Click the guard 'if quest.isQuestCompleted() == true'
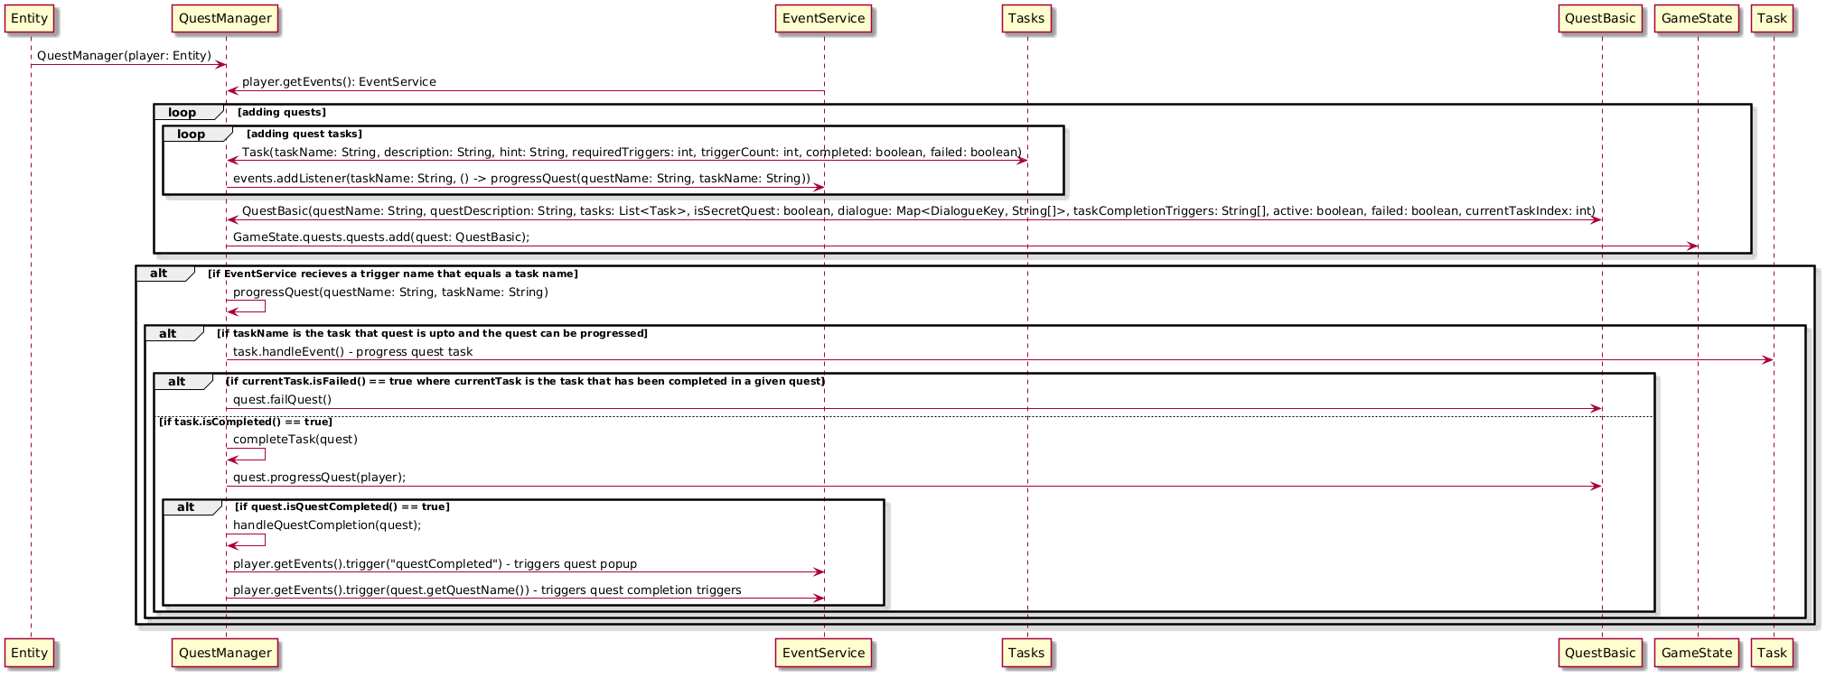 [x=342, y=506]
